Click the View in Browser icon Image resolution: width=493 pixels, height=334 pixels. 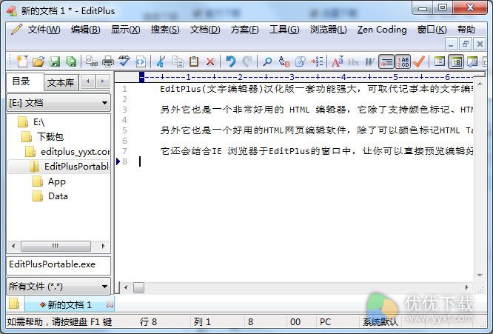tap(140, 61)
